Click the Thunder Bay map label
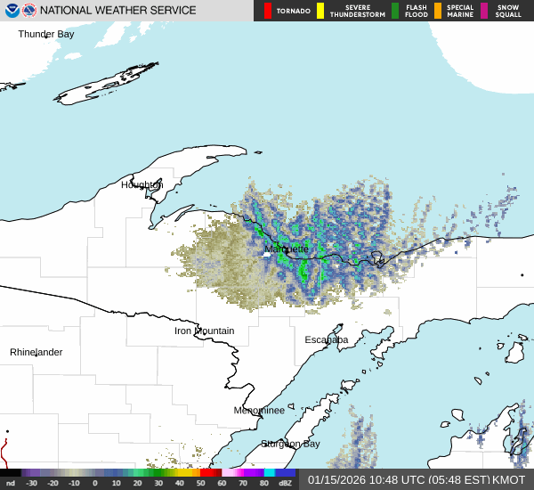The width and height of the screenshot is (534, 490). coord(46,34)
